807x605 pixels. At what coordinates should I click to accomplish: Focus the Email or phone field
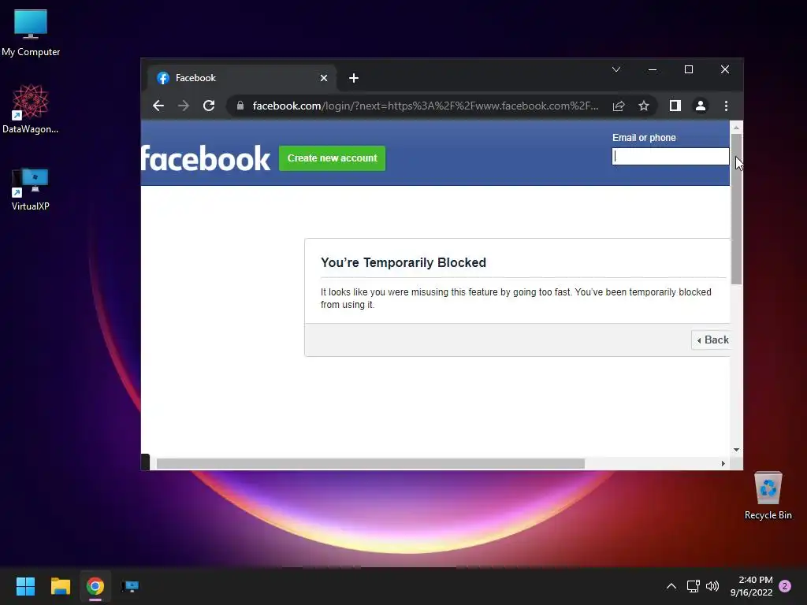click(670, 157)
